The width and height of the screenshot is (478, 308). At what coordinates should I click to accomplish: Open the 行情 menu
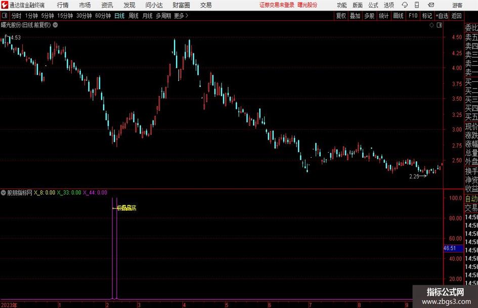(x=63, y=5)
